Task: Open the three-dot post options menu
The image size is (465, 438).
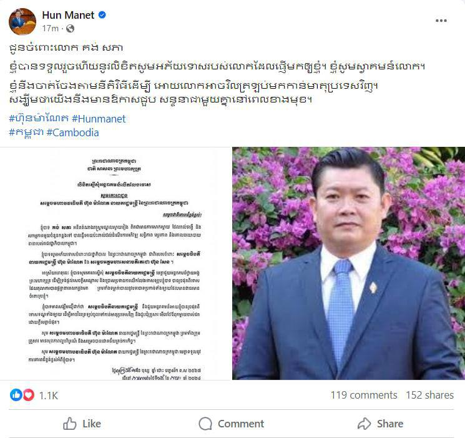Action: [x=441, y=21]
